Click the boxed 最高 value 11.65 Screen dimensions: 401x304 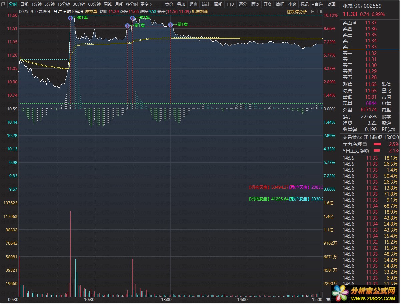(371, 91)
